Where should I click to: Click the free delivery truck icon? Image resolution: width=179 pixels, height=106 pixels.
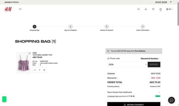[108, 51]
